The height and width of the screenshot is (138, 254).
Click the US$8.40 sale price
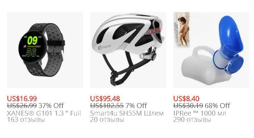(186, 99)
